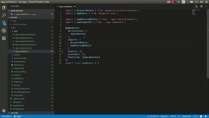This screenshot has height=118, width=209.
Task: Open the Explorer view in activity bar
Action: pos(4,8)
